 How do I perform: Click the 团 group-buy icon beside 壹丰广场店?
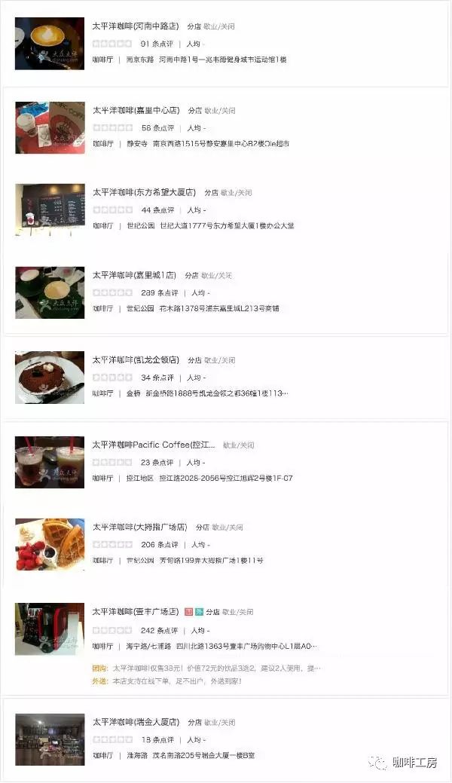pyautogui.click(x=189, y=612)
